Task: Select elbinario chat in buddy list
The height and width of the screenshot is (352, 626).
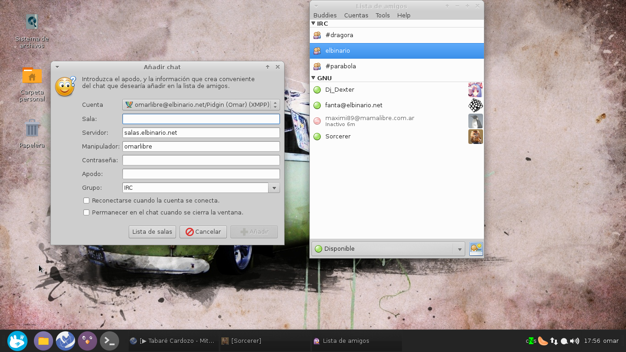Action: pyautogui.click(x=397, y=51)
